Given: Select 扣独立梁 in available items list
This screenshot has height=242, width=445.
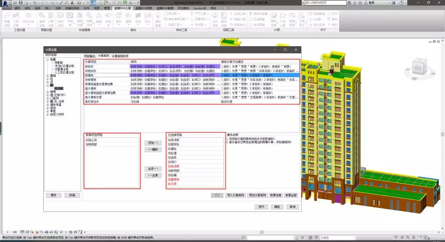Looking at the screenshot, I should [91, 140].
